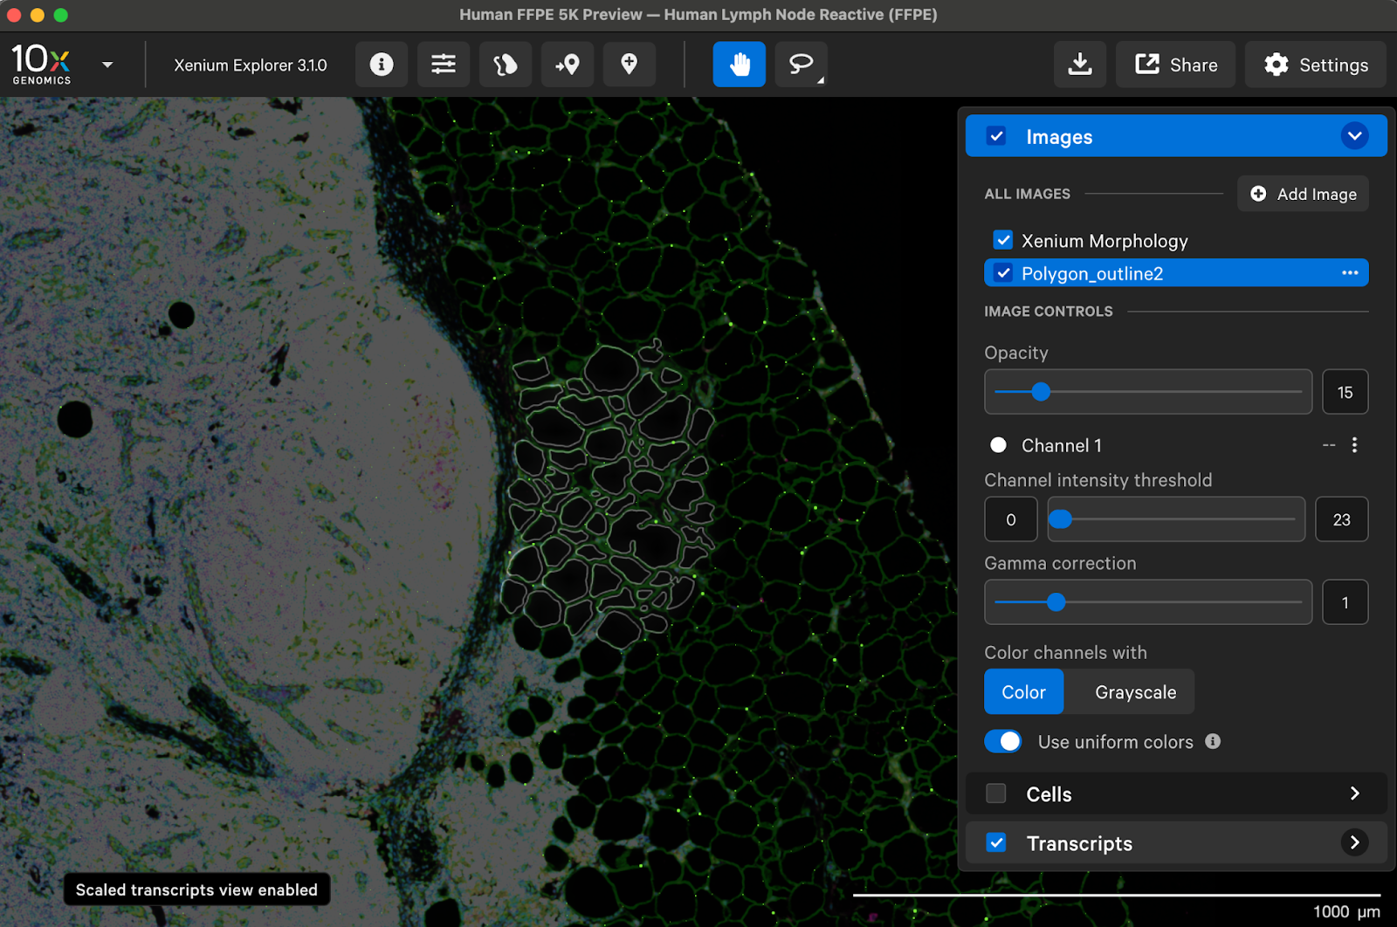Switch channel coloring to Grayscale
The image size is (1397, 927).
click(1135, 692)
